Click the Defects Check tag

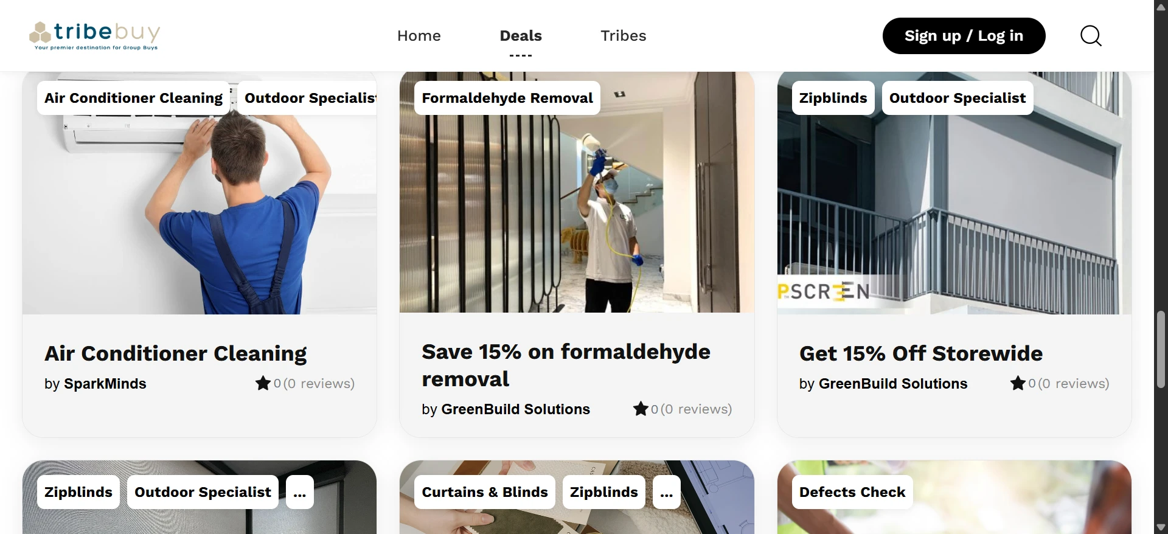(852, 492)
